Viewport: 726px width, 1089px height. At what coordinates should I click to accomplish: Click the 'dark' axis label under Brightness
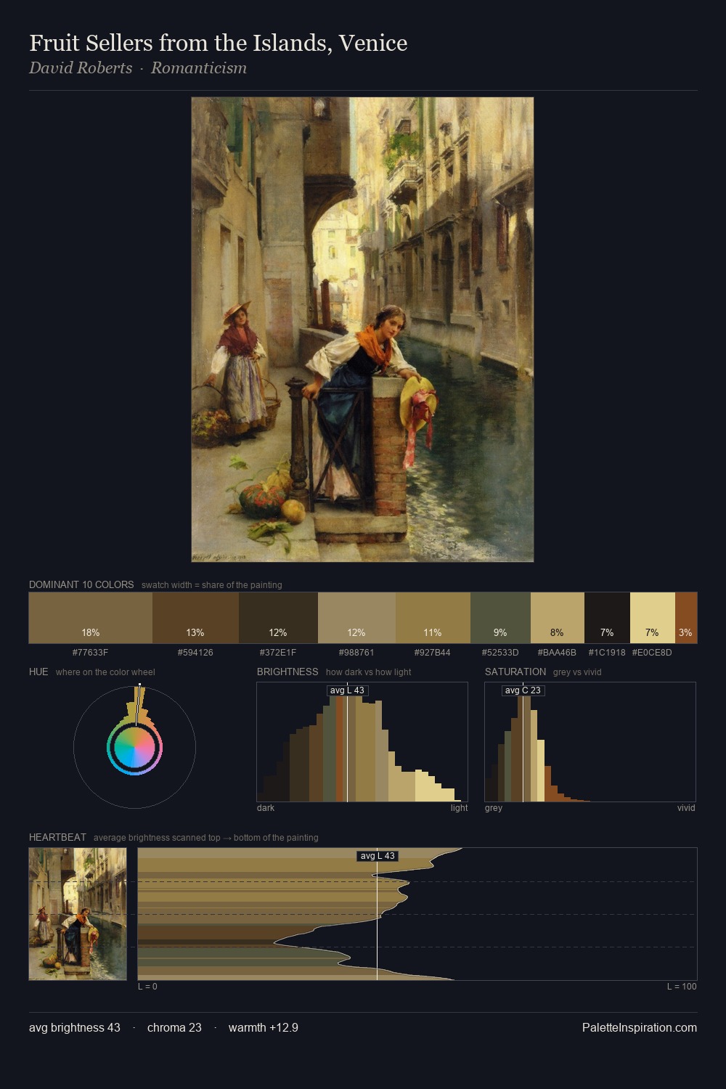pos(266,808)
